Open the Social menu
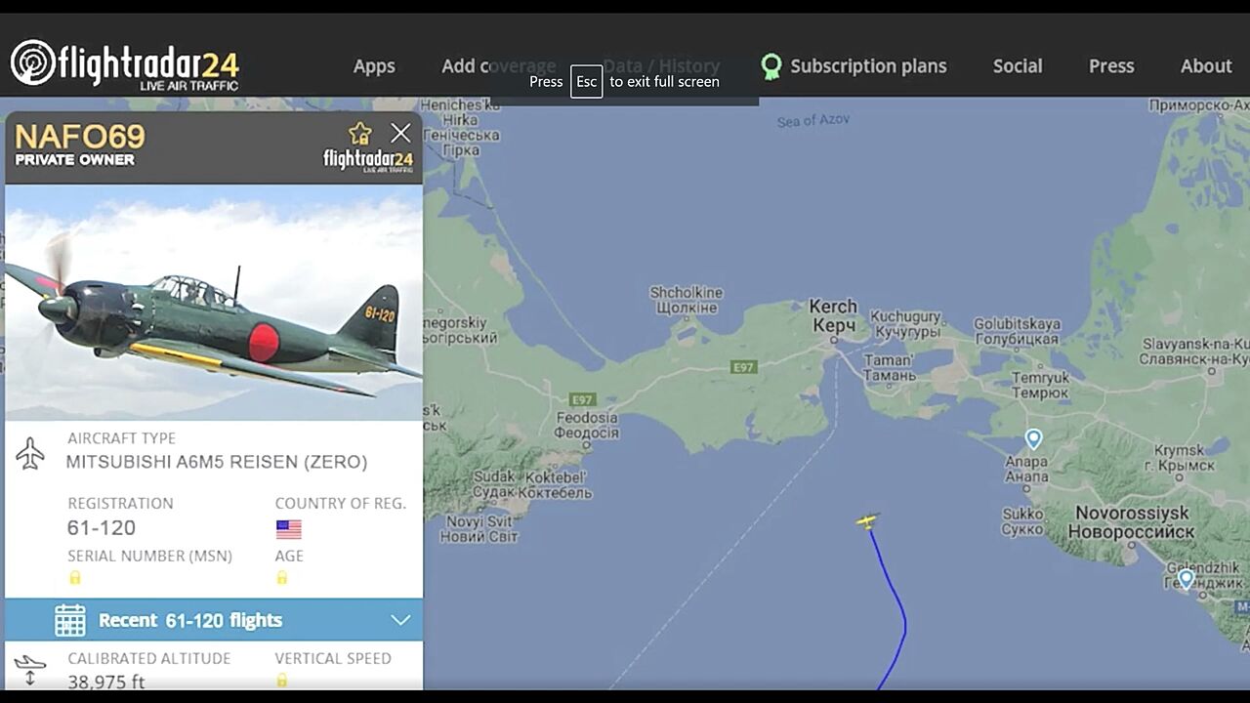1250x703 pixels. (1018, 66)
